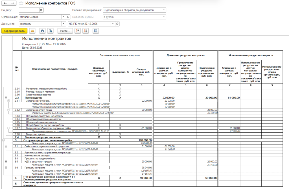Viewport: 289px width, 189px height.
Task: Click column header 'Выполнено, %'
Action: [120, 72]
